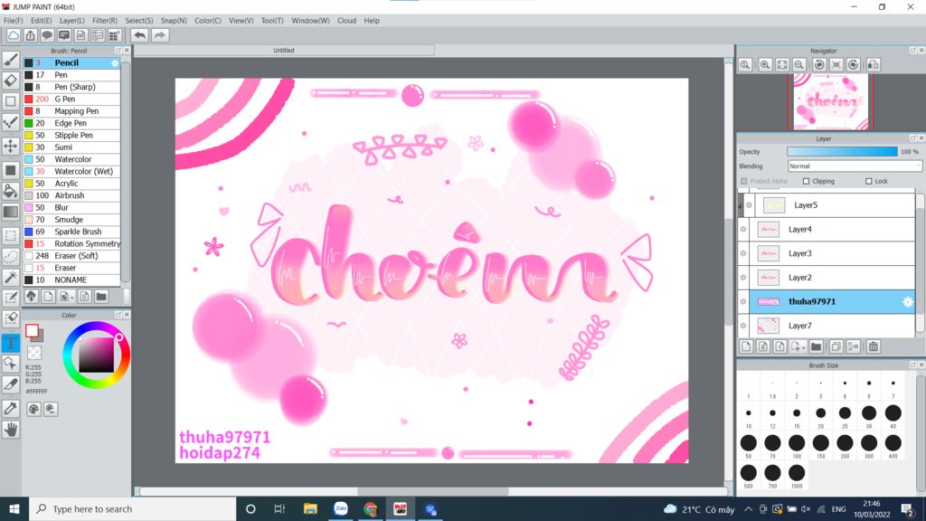Select the Eraser tool in left toolbar
Image resolution: width=926 pixels, height=521 pixels.
(11, 81)
